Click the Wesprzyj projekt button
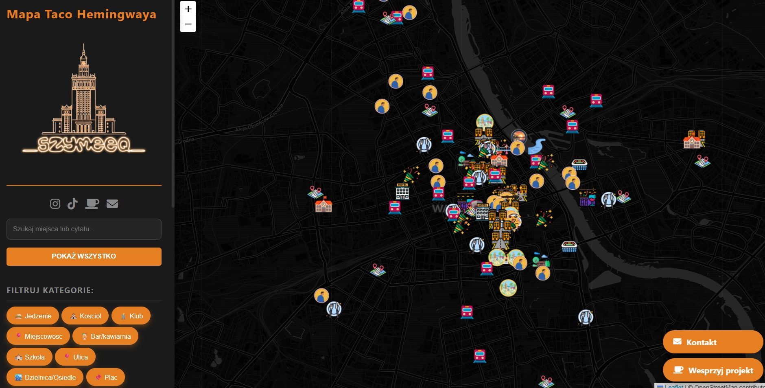765x388 pixels. (713, 370)
